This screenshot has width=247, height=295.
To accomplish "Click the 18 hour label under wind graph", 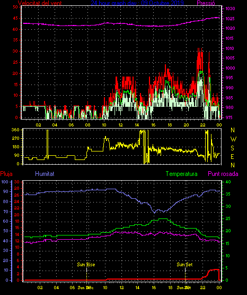I will (170, 125).
